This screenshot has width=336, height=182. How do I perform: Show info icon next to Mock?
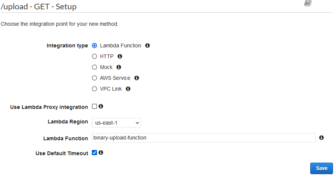[x=119, y=67]
